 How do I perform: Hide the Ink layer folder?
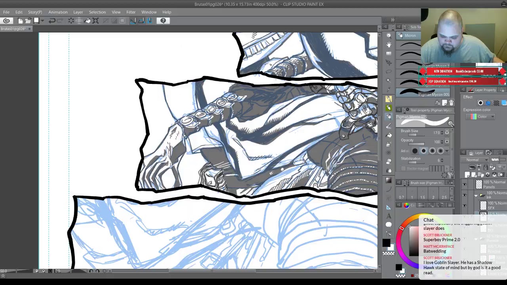465,195
